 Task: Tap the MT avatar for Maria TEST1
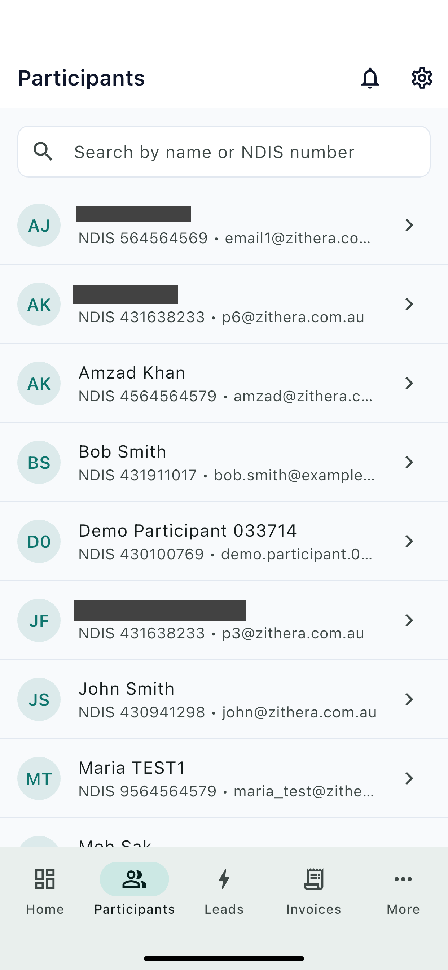(39, 778)
